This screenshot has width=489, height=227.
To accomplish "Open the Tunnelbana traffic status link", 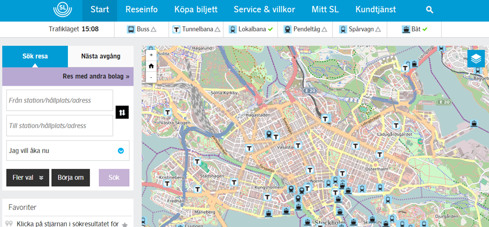I will click(196, 30).
